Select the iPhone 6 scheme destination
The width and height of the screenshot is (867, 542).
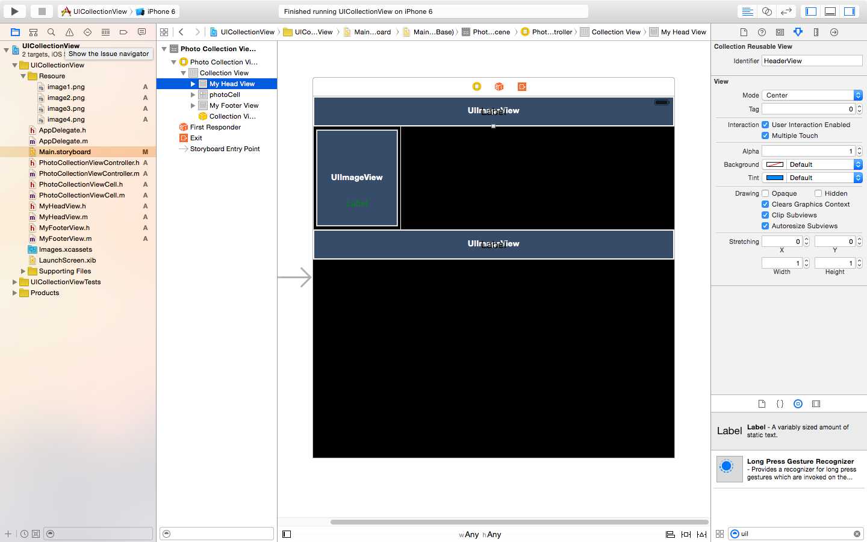pyautogui.click(x=156, y=11)
